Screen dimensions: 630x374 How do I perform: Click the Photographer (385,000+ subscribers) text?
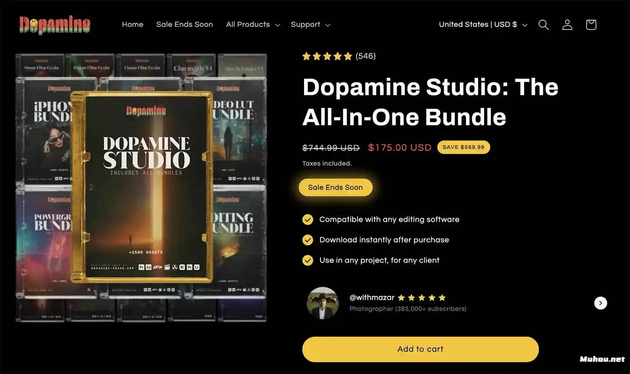tap(408, 309)
